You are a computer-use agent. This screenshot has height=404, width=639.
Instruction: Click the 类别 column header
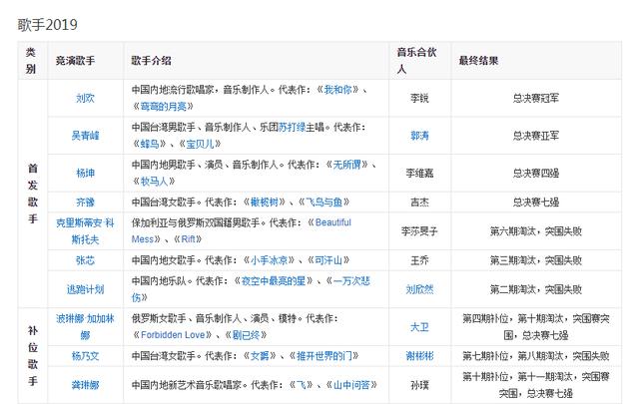click(31, 60)
